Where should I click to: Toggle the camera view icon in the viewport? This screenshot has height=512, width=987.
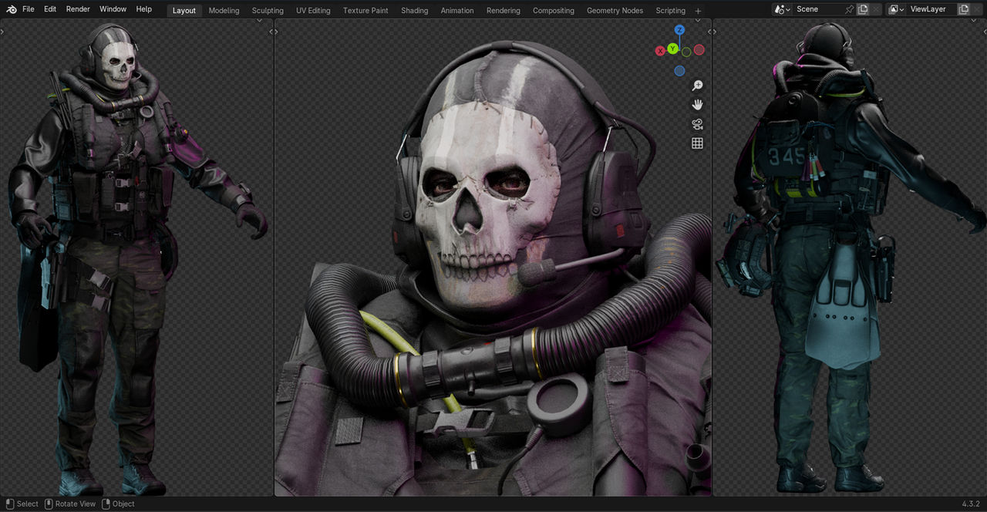(x=696, y=123)
